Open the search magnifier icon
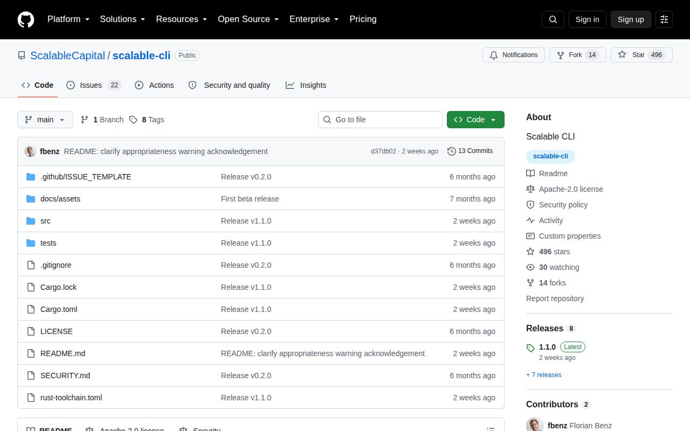 [x=553, y=19]
